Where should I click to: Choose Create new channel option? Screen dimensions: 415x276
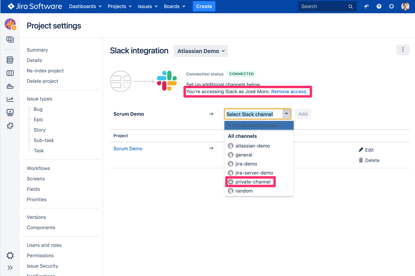(259, 125)
